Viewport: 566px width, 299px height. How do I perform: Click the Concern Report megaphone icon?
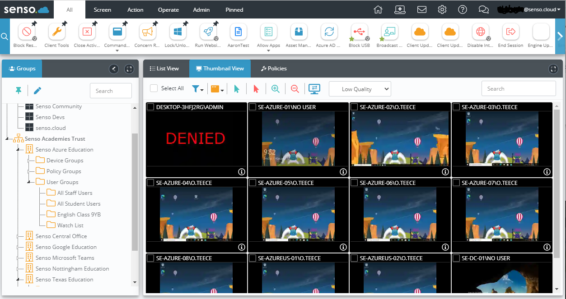[148, 32]
